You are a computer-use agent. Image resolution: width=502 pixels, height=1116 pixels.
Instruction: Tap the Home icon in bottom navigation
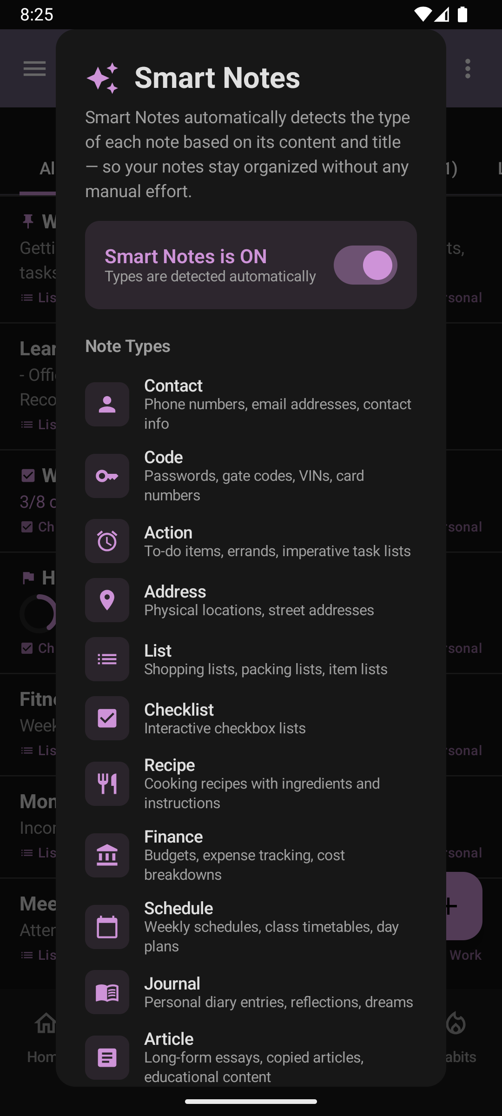[x=46, y=1023]
